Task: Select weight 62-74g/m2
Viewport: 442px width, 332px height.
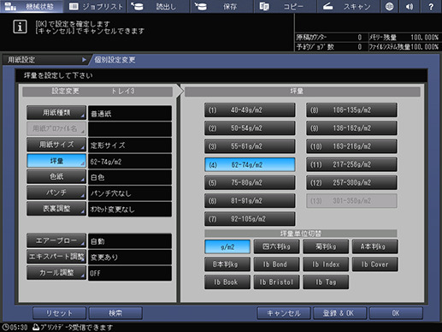Action: pos(250,164)
